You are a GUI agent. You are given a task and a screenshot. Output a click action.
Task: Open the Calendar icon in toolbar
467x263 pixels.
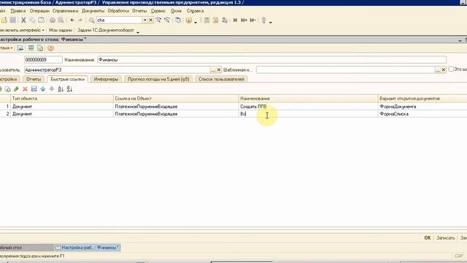click(216, 20)
